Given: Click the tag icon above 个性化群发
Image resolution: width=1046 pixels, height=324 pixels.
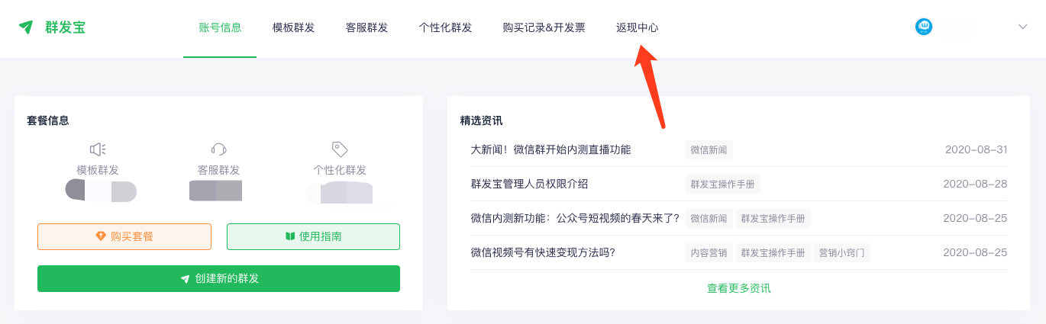Looking at the screenshot, I should pos(340,149).
